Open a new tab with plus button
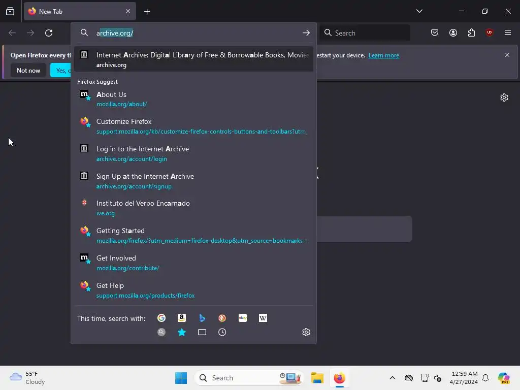The width and height of the screenshot is (520, 390). coord(147,12)
